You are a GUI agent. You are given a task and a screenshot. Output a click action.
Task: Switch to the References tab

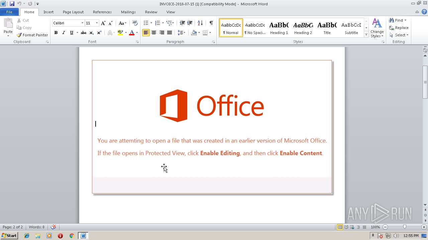(x=102, y=12)
